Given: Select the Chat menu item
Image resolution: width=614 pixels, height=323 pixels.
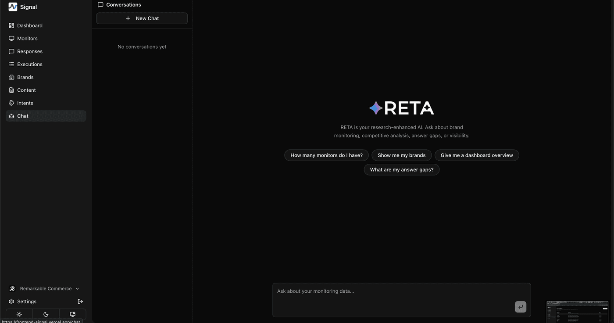Looking at the screenshot, I should coord(46,116).
